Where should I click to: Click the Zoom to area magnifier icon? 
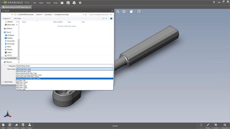click(118, 12)
